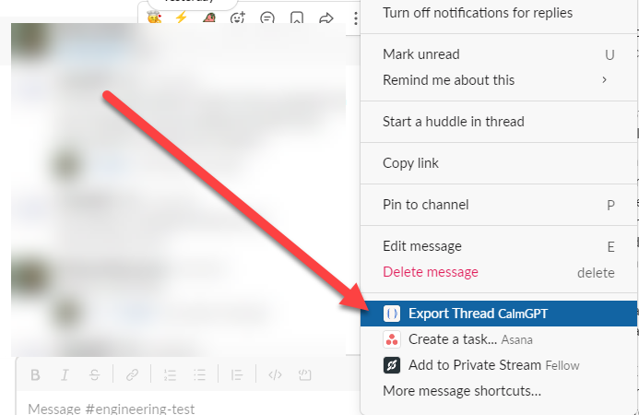Screen dimensions: 639x415
Task: Click the Asana app icon in menu
Action: point(392,339)
